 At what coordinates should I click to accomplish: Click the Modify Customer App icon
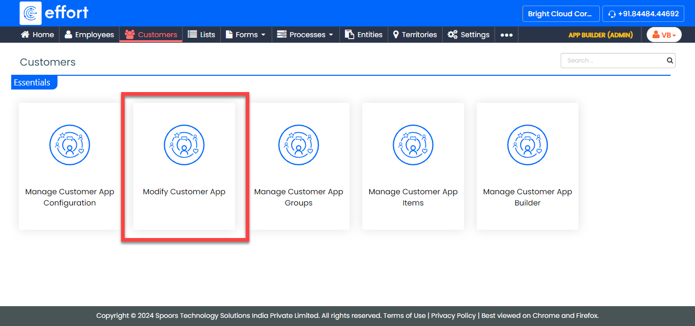pyautogui.click(x=184, y=145)
